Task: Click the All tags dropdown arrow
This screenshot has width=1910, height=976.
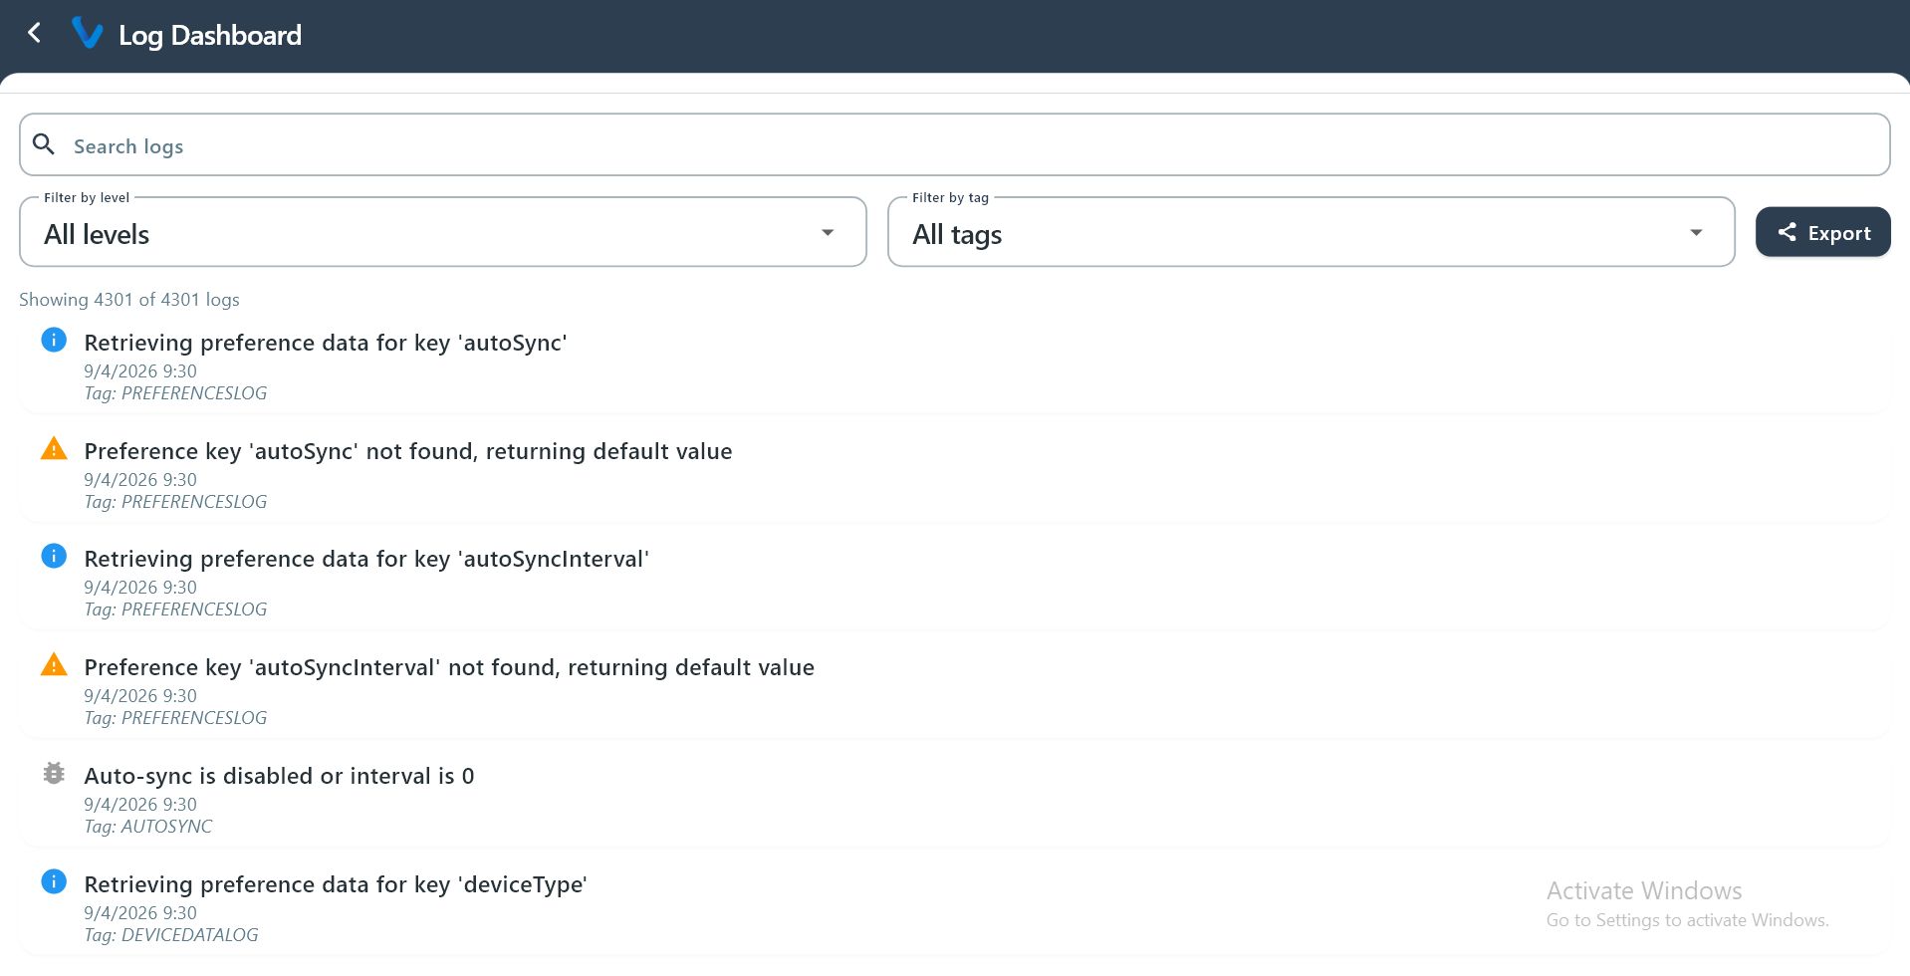Action: [1696, 233]
